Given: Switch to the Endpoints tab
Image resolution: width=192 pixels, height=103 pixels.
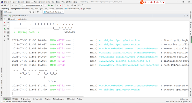Looking at the screenshot, I should coord(22,19).
